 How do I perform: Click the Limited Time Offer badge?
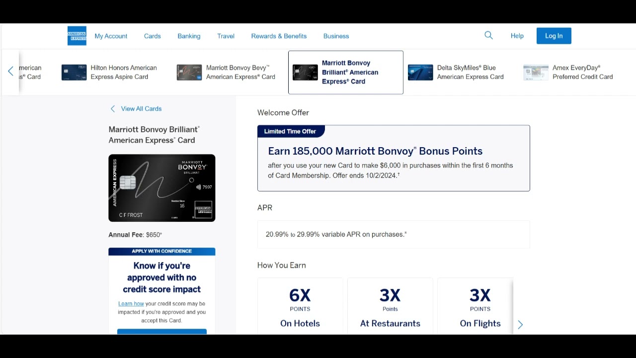pyautogui.click(x=291, y=131)
